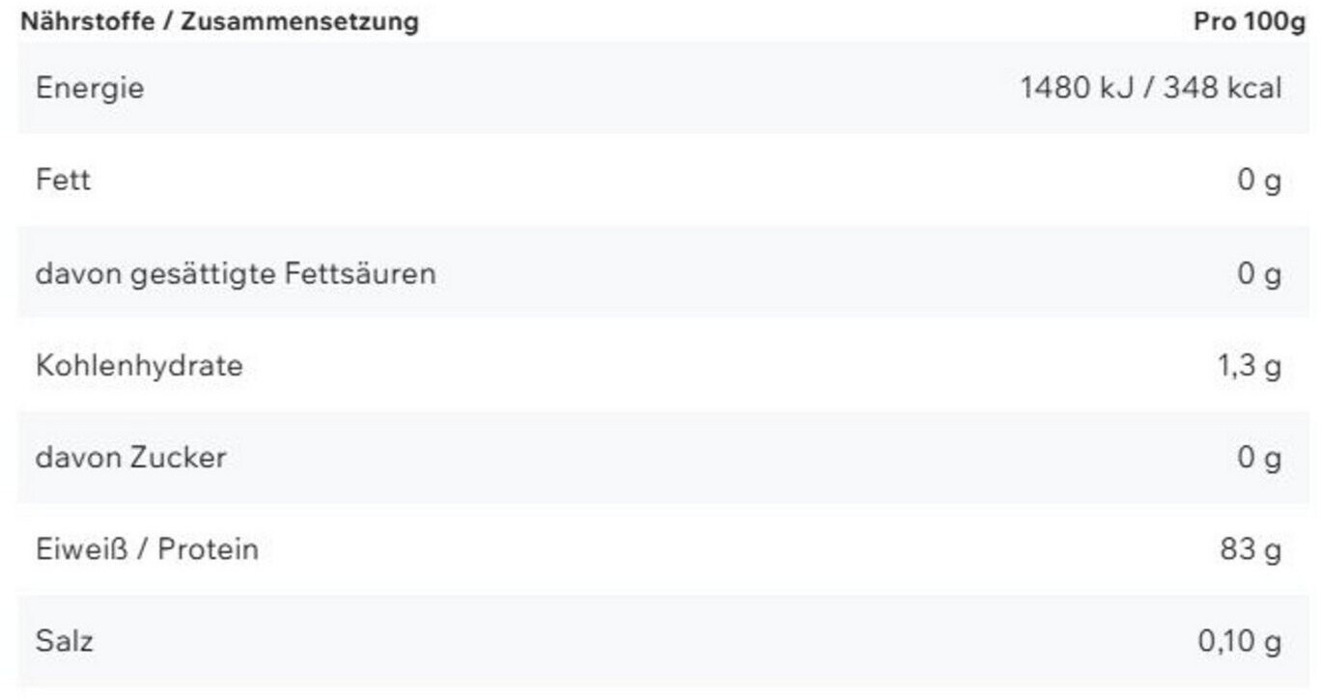Select the Salz row label
Screen dimensions: 1321x699
64,640
